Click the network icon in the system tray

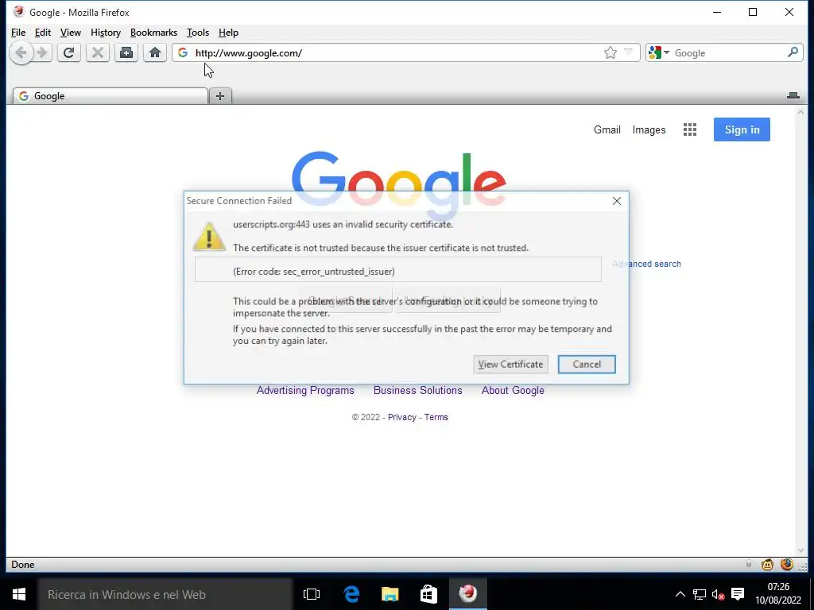[x=700, y=594]
